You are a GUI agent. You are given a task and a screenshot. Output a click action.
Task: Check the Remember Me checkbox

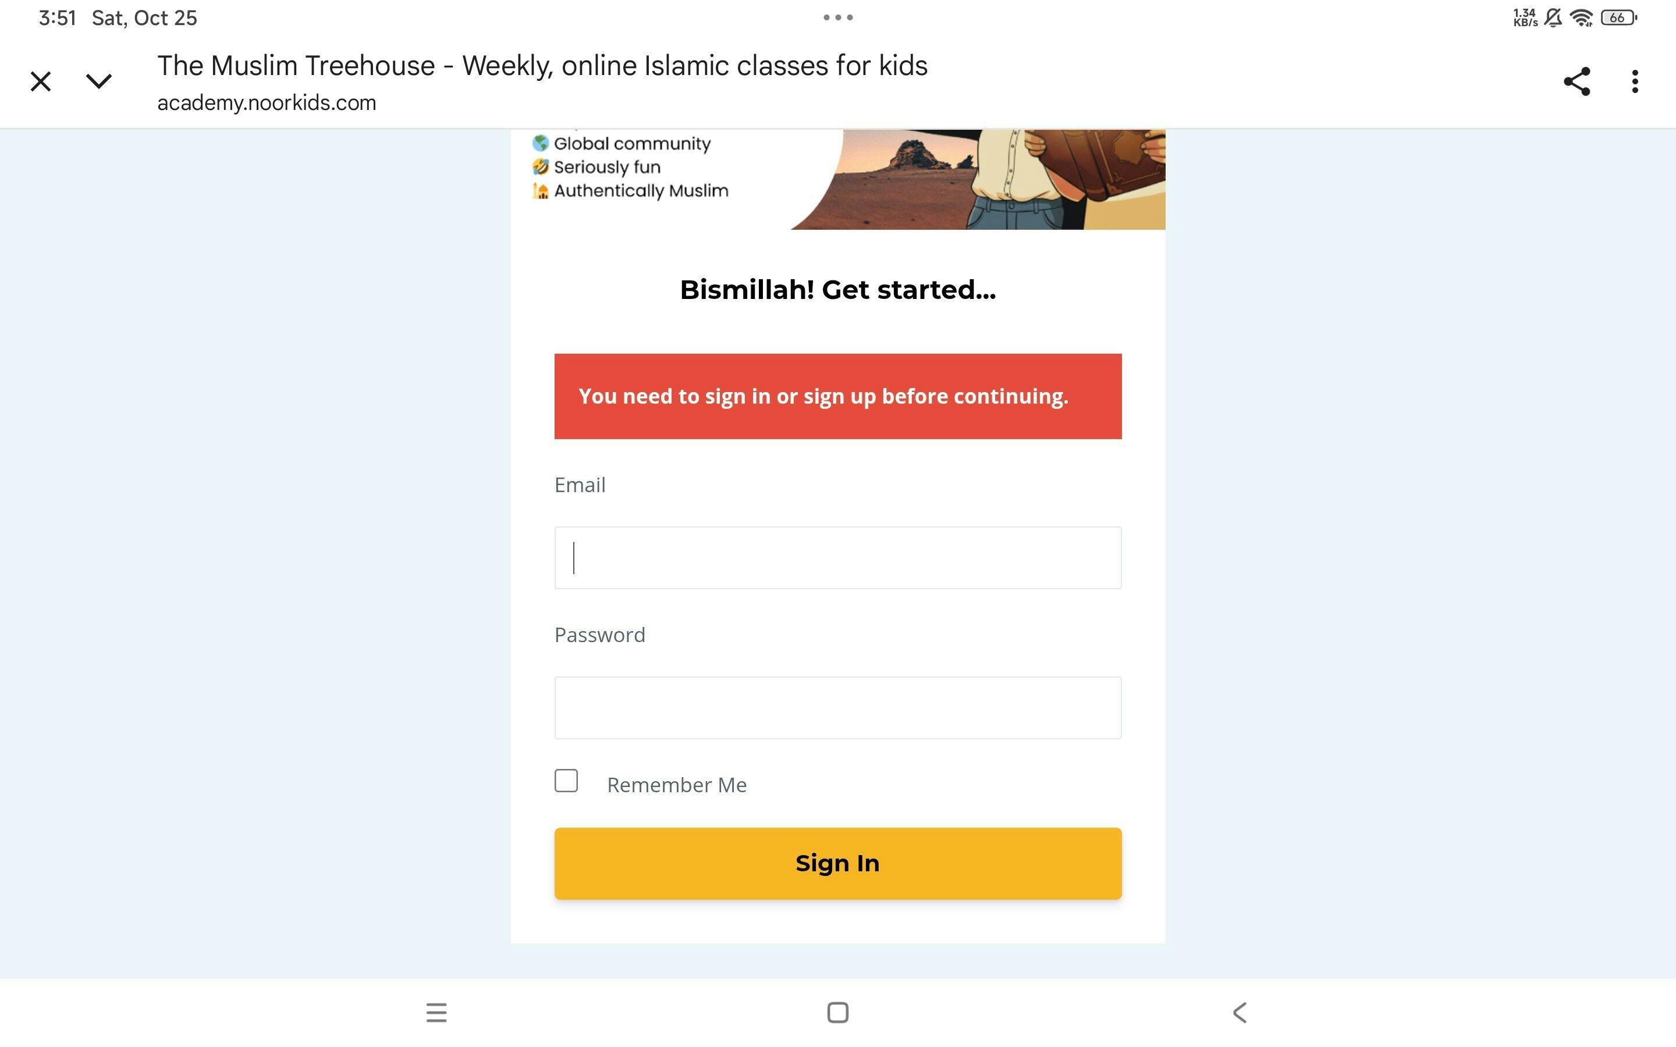(x=566, y=781)
